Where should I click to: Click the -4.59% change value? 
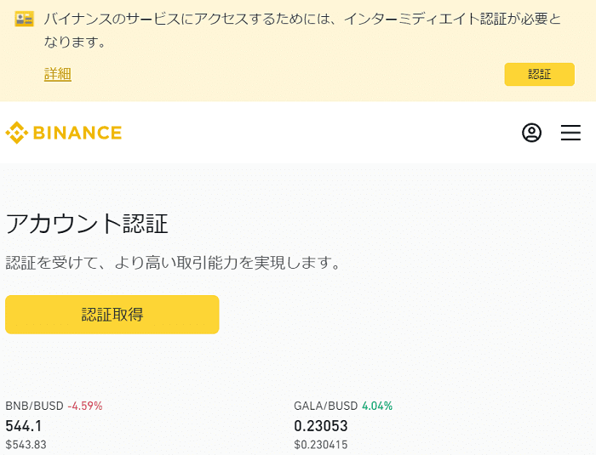85,406
